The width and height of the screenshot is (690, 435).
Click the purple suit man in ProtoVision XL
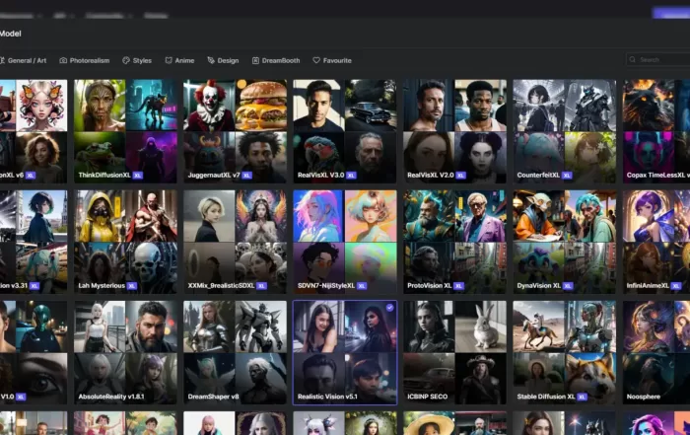[481, 216]
